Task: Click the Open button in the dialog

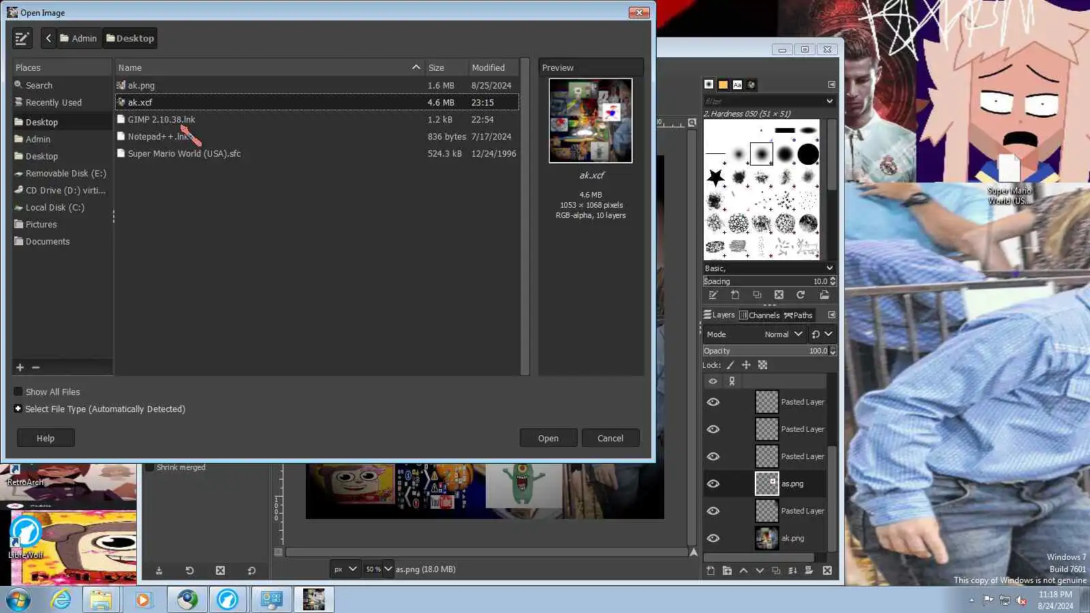Action: 548,439
